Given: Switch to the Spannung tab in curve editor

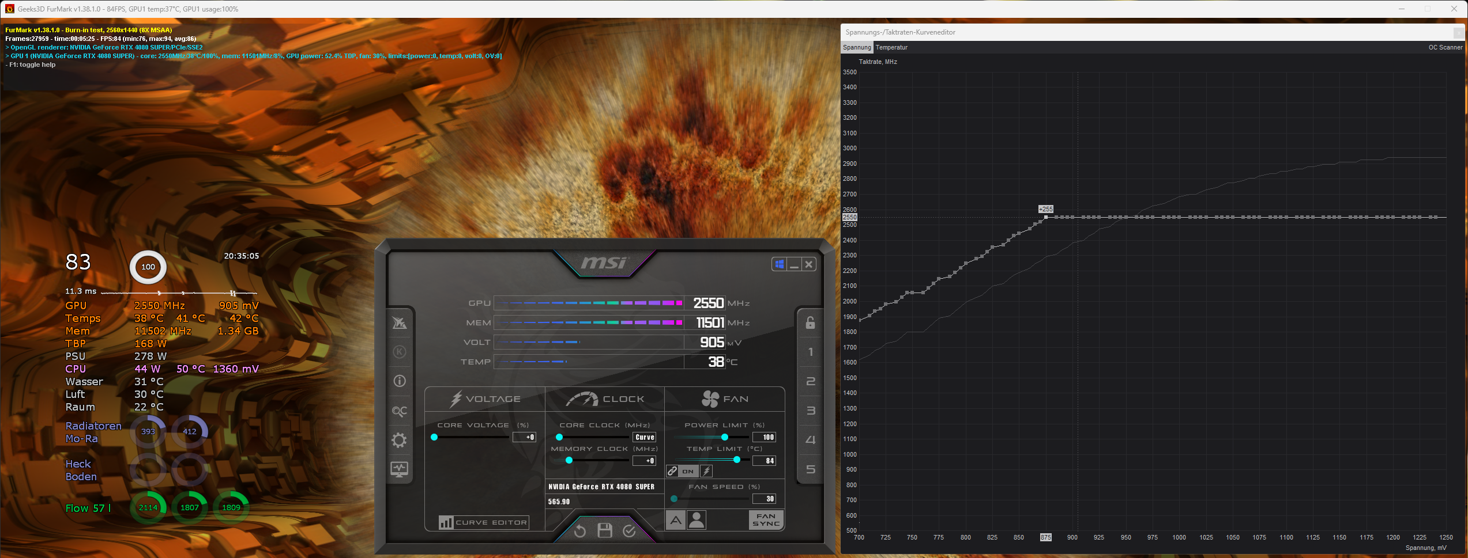Looking at the screenshot, I should [857, 47].
